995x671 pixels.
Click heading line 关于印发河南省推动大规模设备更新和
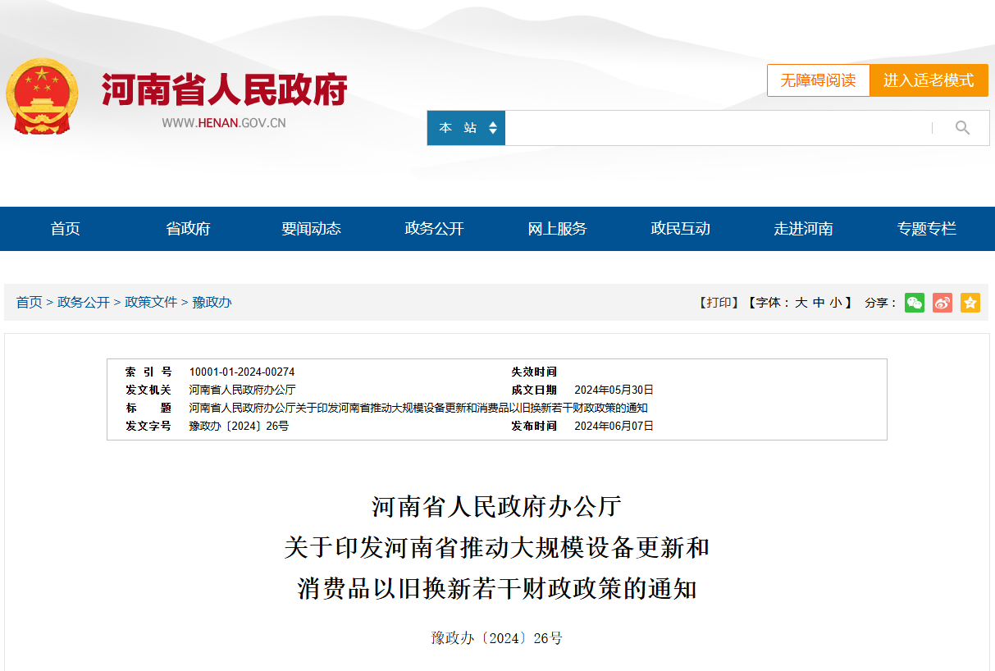[497, 548]
